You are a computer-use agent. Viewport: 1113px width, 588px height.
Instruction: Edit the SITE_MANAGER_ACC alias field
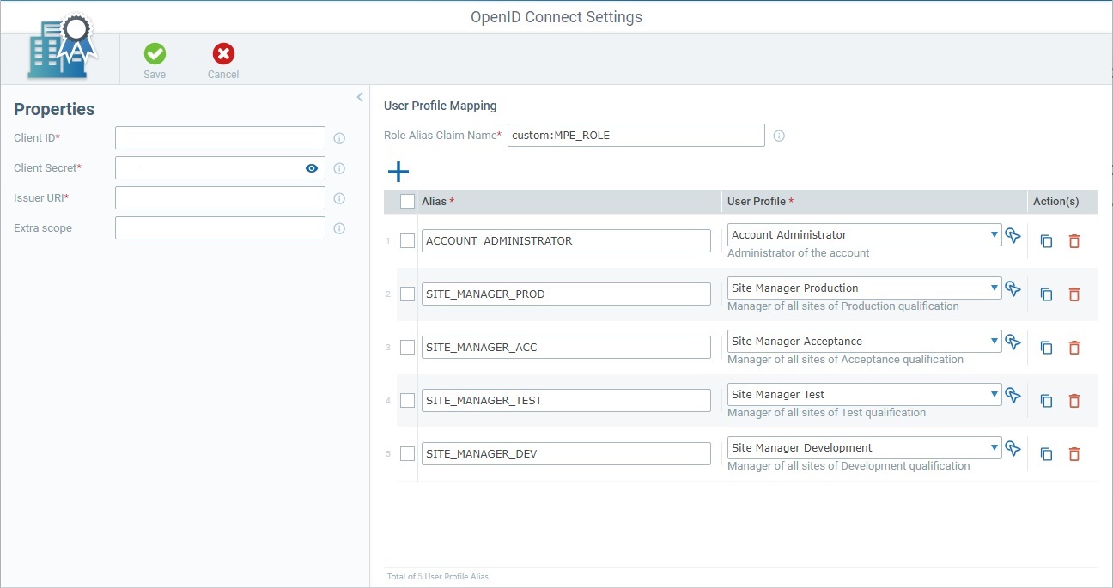(566, 348)
